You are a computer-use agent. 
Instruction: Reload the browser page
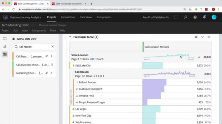click(13, 9)
